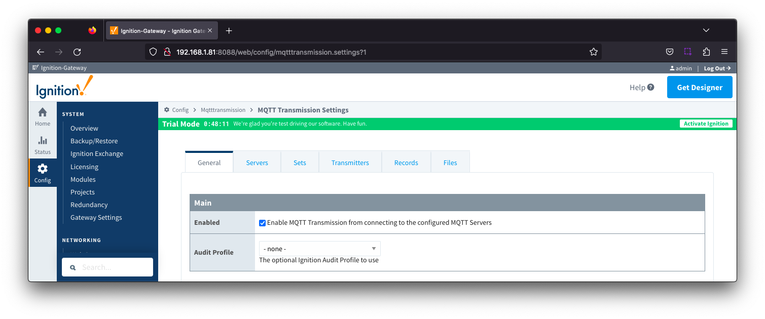The image size is (765, 319).
Task: Click the MQTT Transmission Settings page title
Action: pos(303,110)
